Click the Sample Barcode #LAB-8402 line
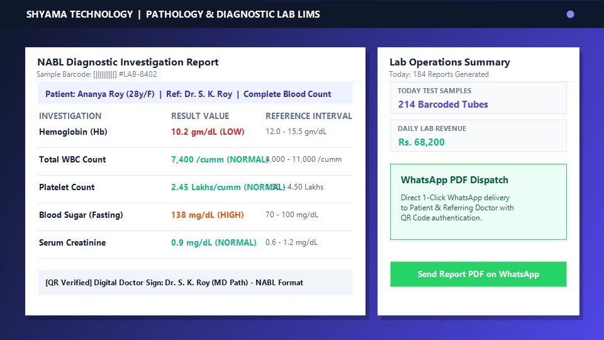This screenshot has height=340, width=604. (x=97, y=74)
